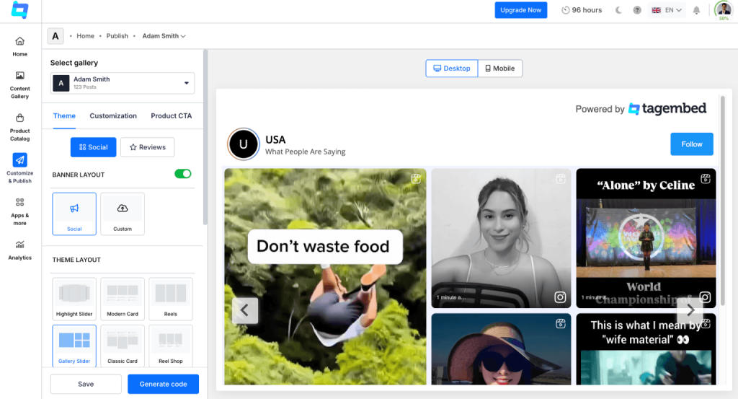Switch to the Theme tab
The width and height of the screenshot is (738, 399).
coord(64,116)
